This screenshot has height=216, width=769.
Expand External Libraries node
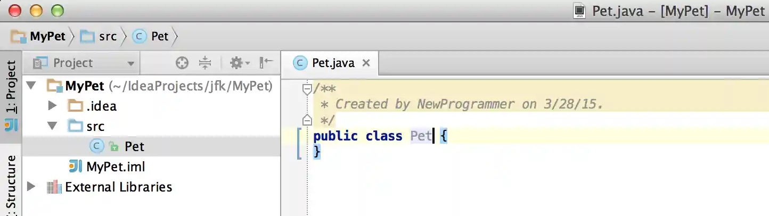click(31, 187)
